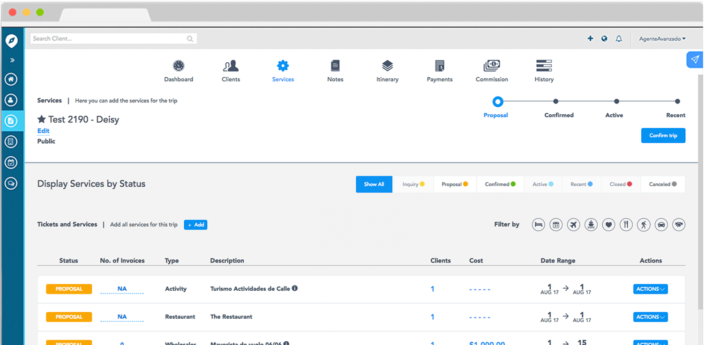
Task: Click the home icon in sidebar
Action: tap(11, 79)
